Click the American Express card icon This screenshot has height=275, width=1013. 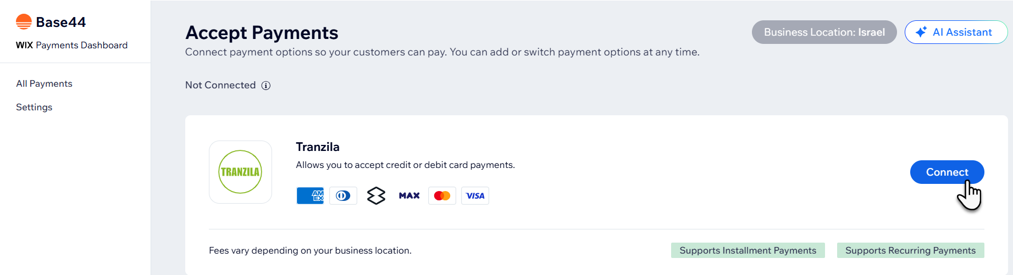pyautogui.click(x=310, y=195)
